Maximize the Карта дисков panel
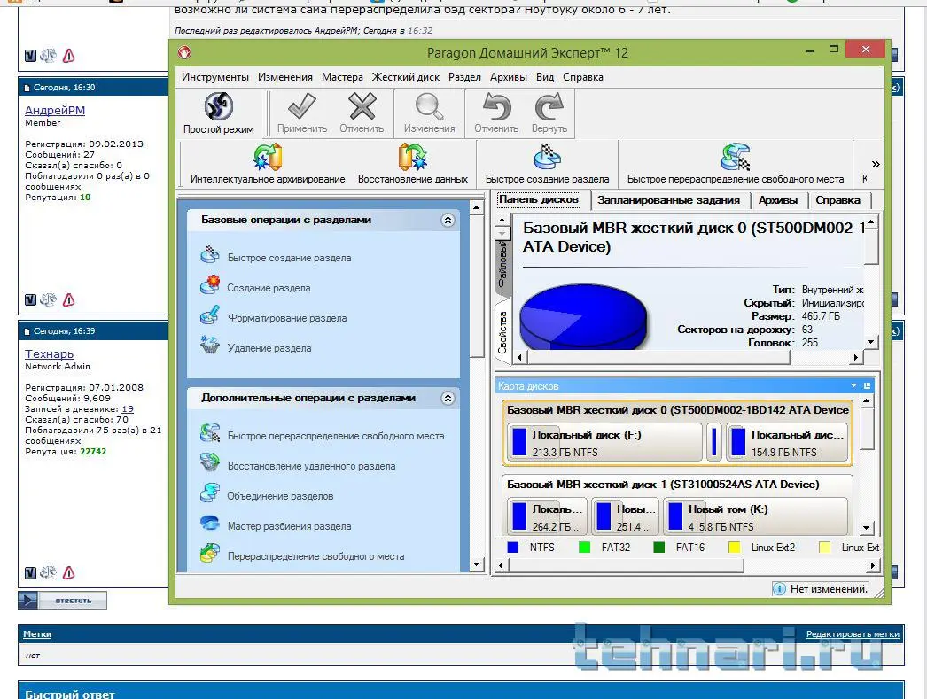The height and width of the screenshot is (699, 927). [x=868, y=385]
